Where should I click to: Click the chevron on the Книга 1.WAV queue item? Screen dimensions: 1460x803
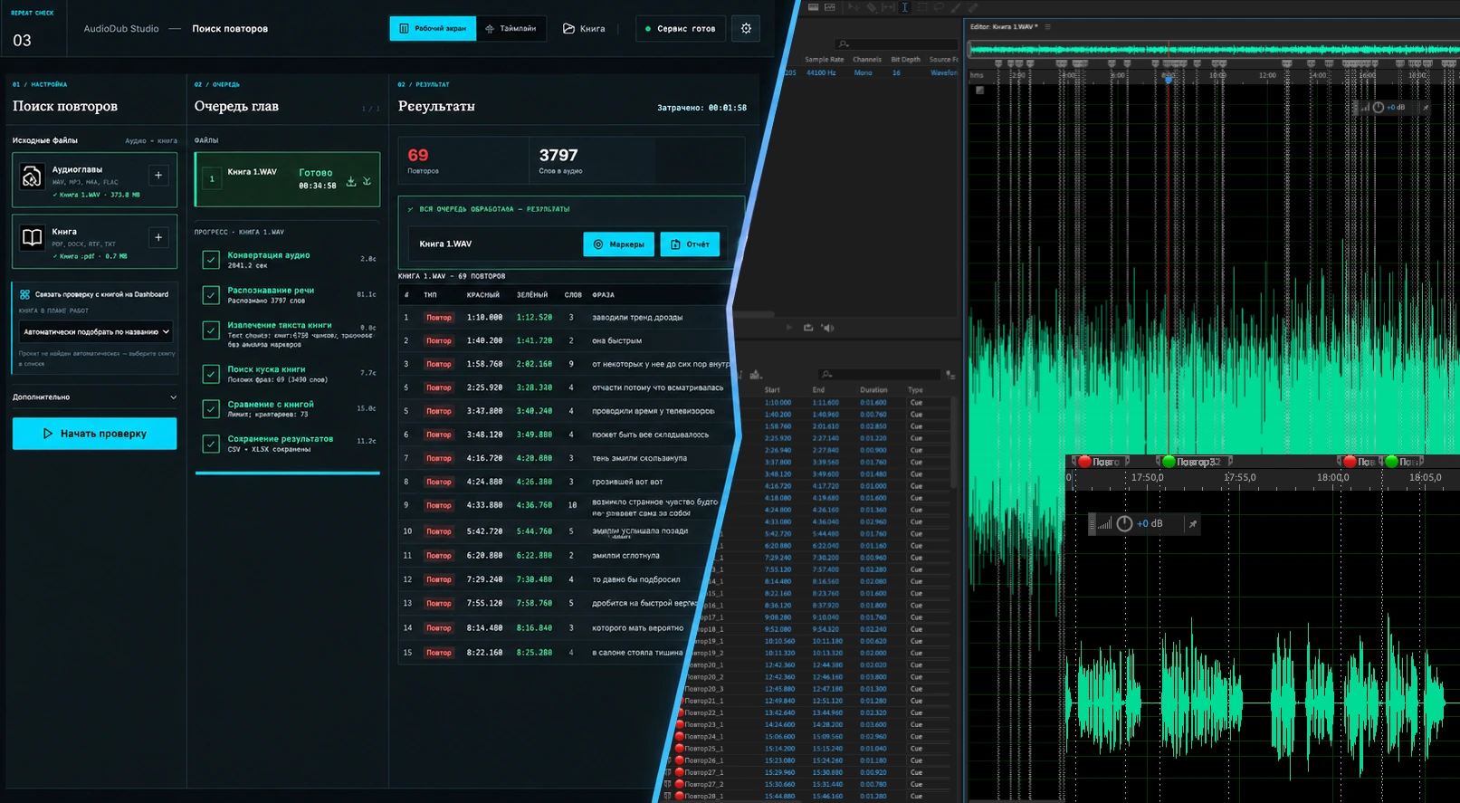tap(367, 181)
